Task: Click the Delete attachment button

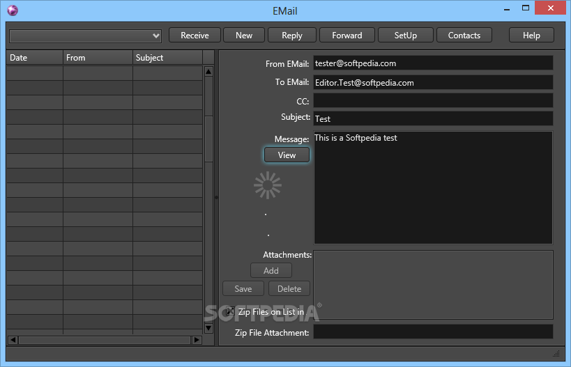Action: click(289, 289)
